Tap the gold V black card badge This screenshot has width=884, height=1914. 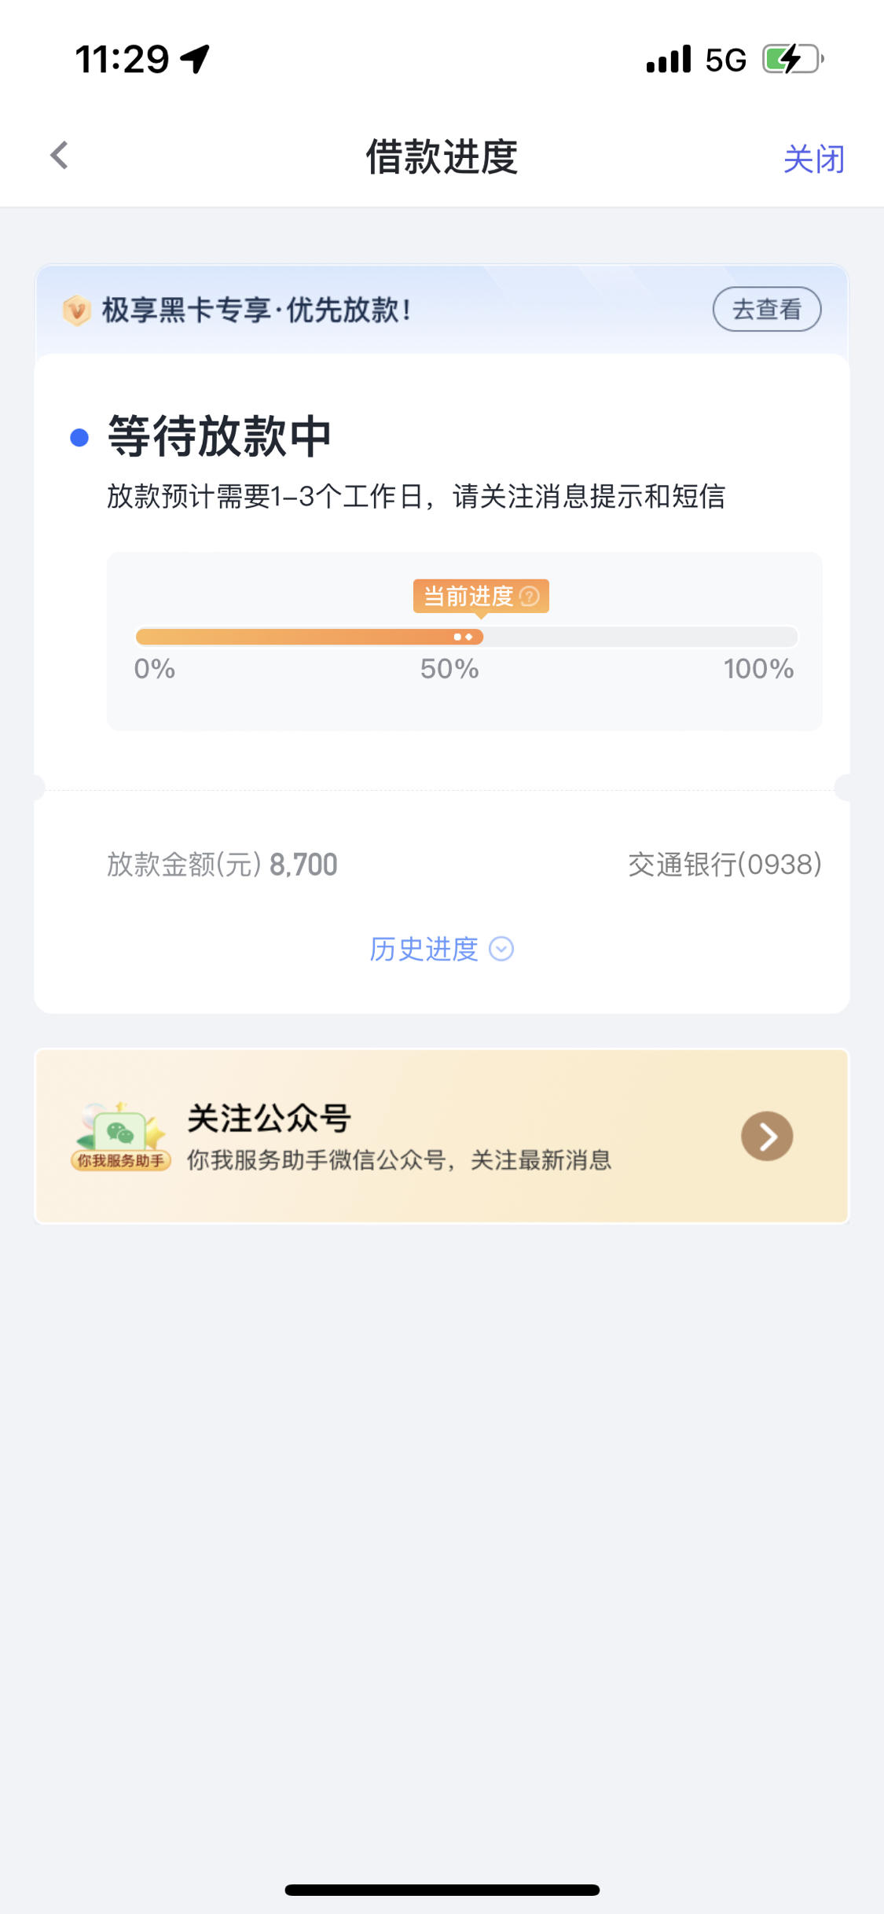tap(77, 310)
